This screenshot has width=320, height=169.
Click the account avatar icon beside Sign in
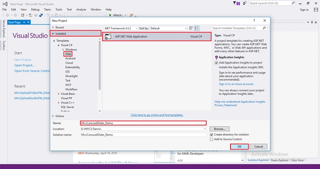click(x=316, y=10)
